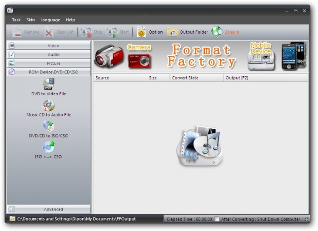Click the Format Factory title bar icon
The width and height of the screenshot is (318, 231).
pos(10,10)
